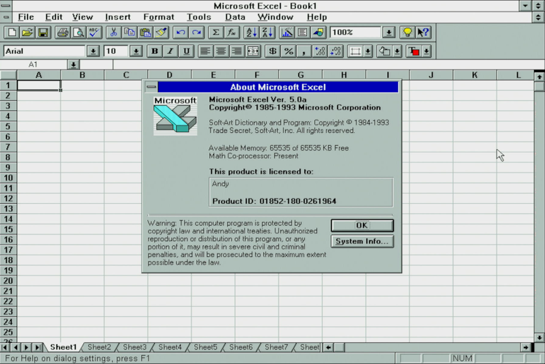Expand the font size dropdown arrow
Image resolution: width=545 pixels, height=364 pixels.
[x=136, y=51]
